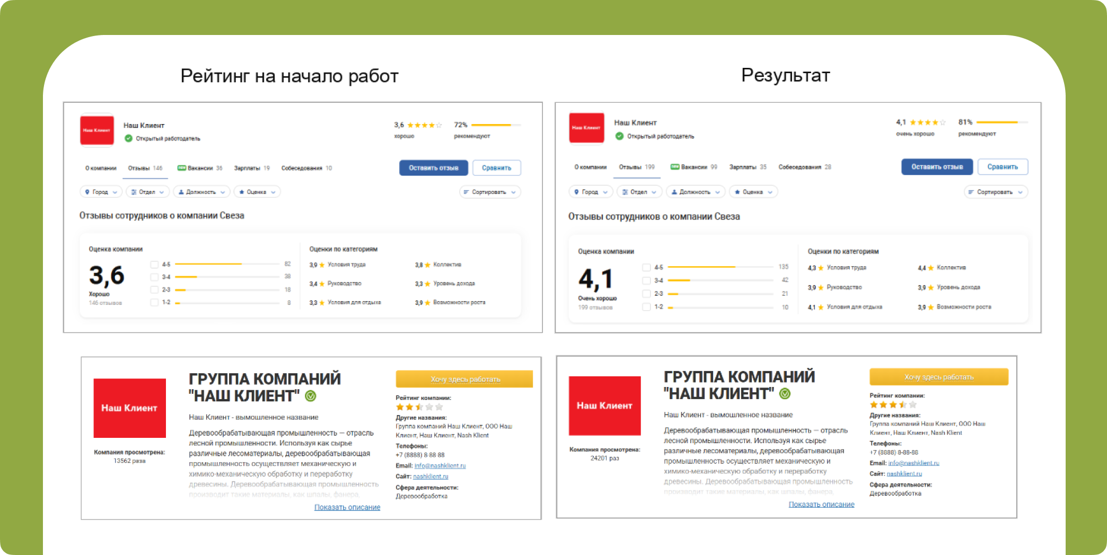Click the star rating under Рейтинг компании in the card viewed 13562 times

(419, 407)
